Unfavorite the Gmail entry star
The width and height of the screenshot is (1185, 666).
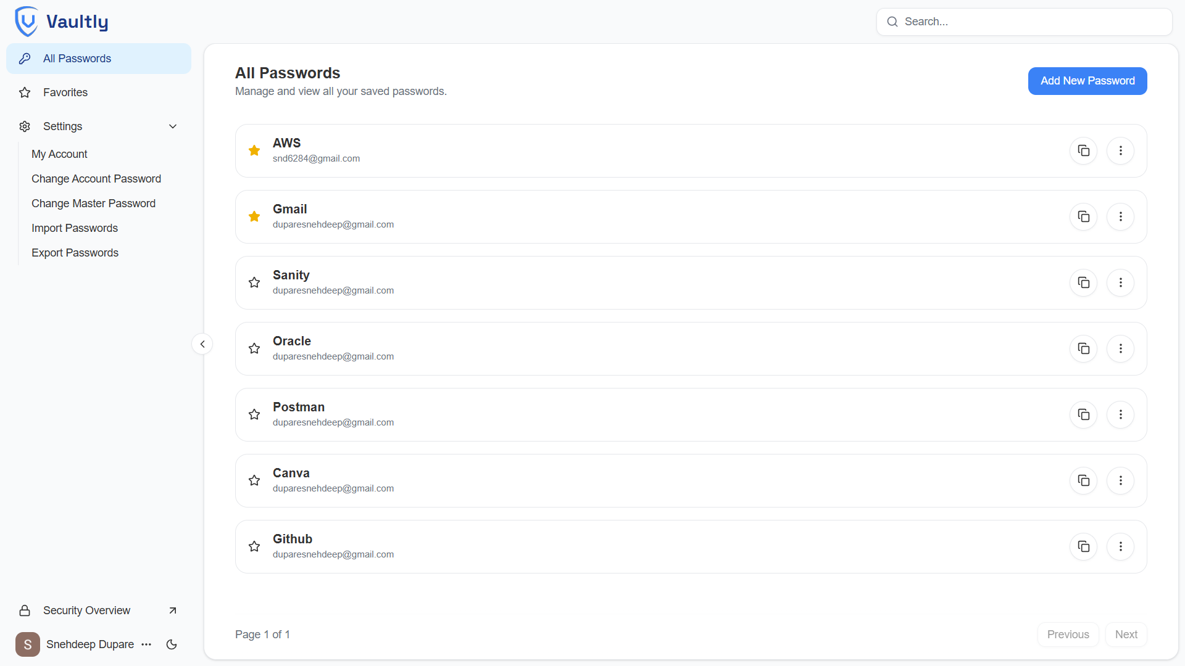[x=254, y=216]
